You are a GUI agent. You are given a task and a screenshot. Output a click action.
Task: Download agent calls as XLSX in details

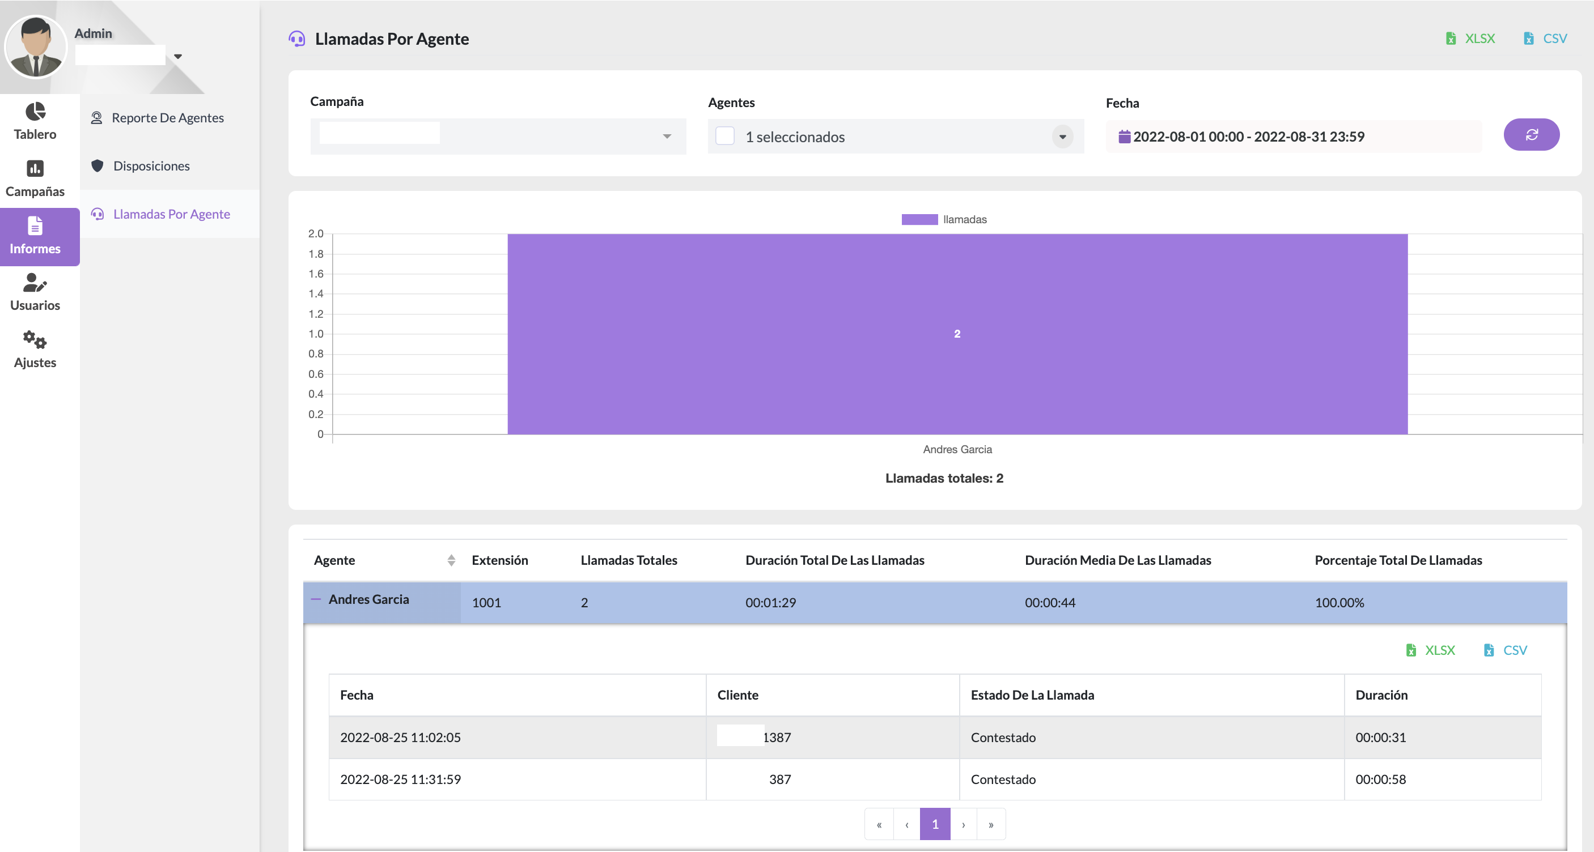[x=1430, y=650]
